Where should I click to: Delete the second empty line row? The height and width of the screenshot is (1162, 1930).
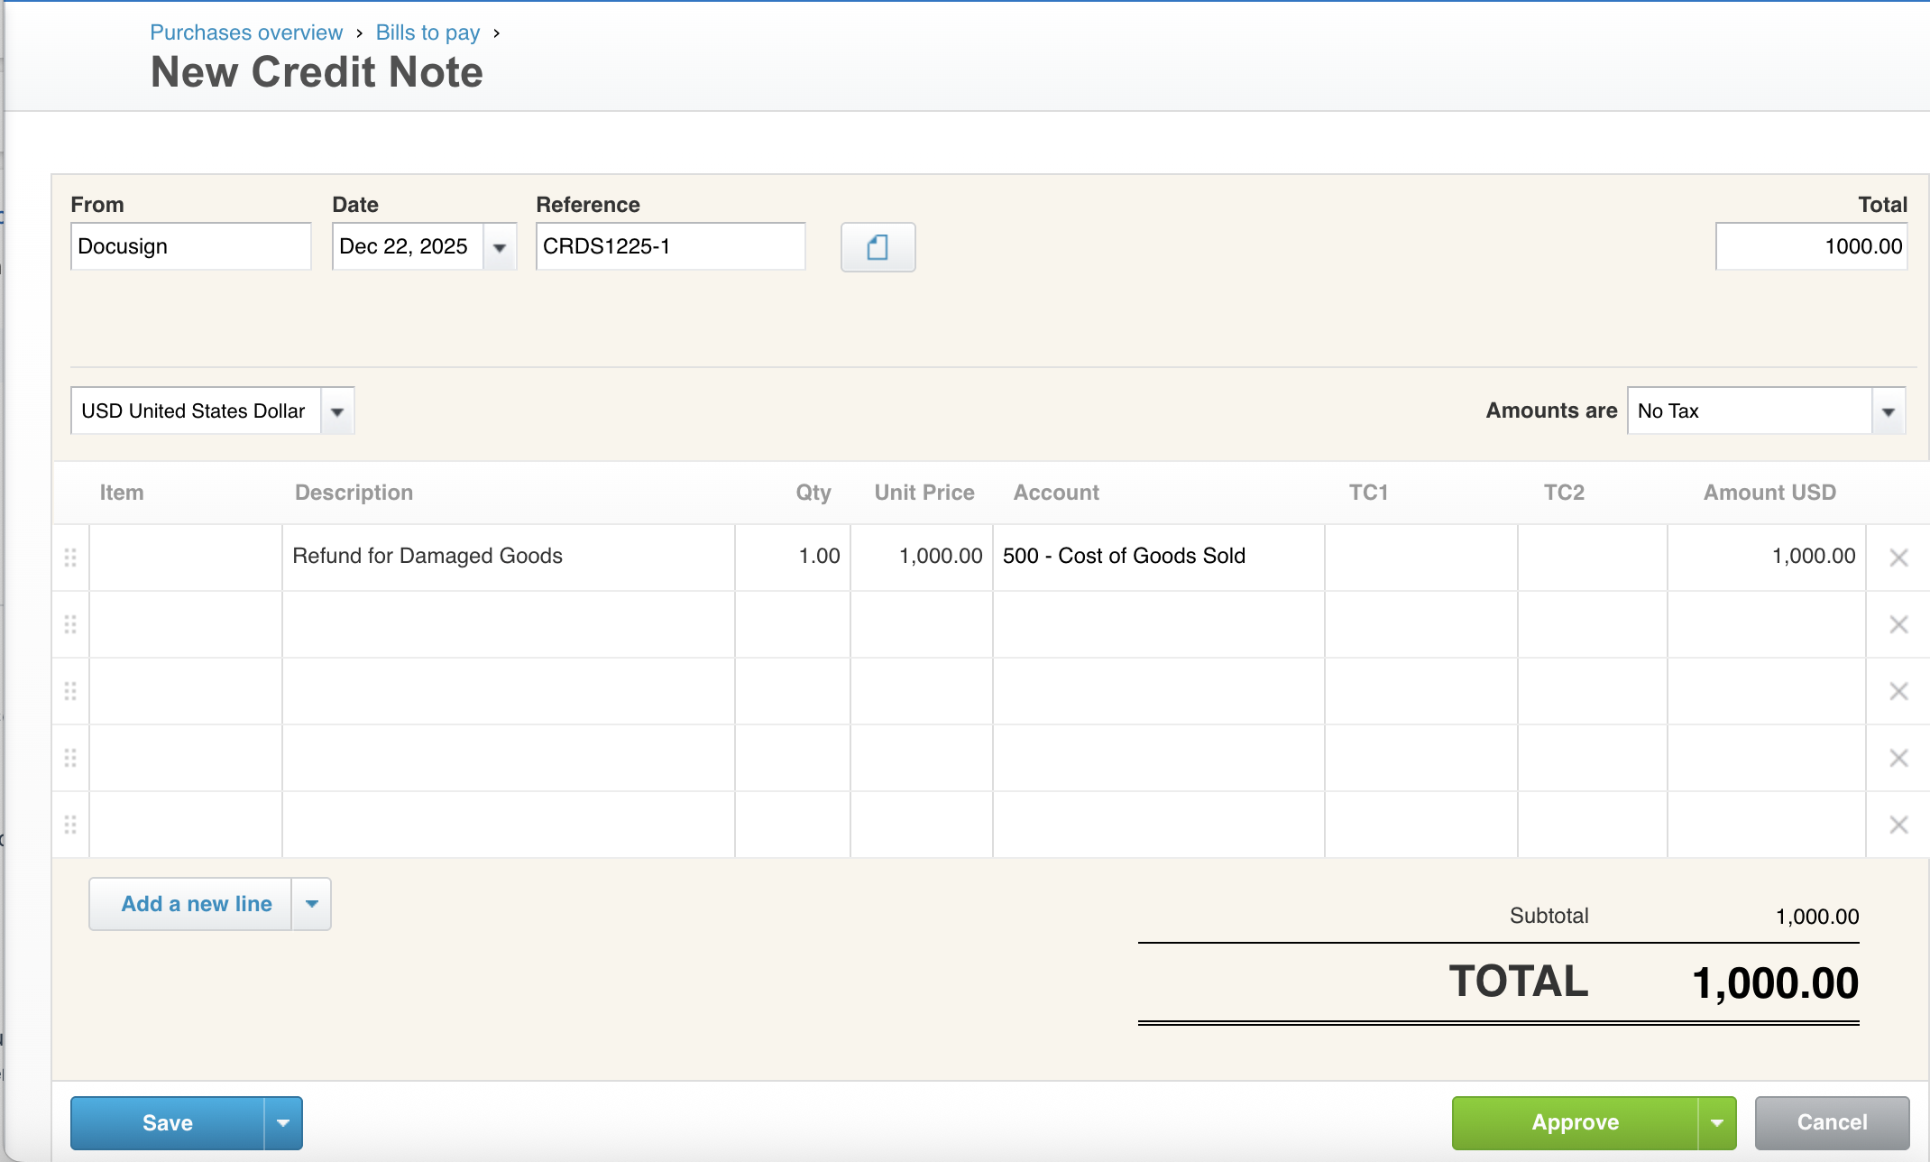[x=1898, y=624]
